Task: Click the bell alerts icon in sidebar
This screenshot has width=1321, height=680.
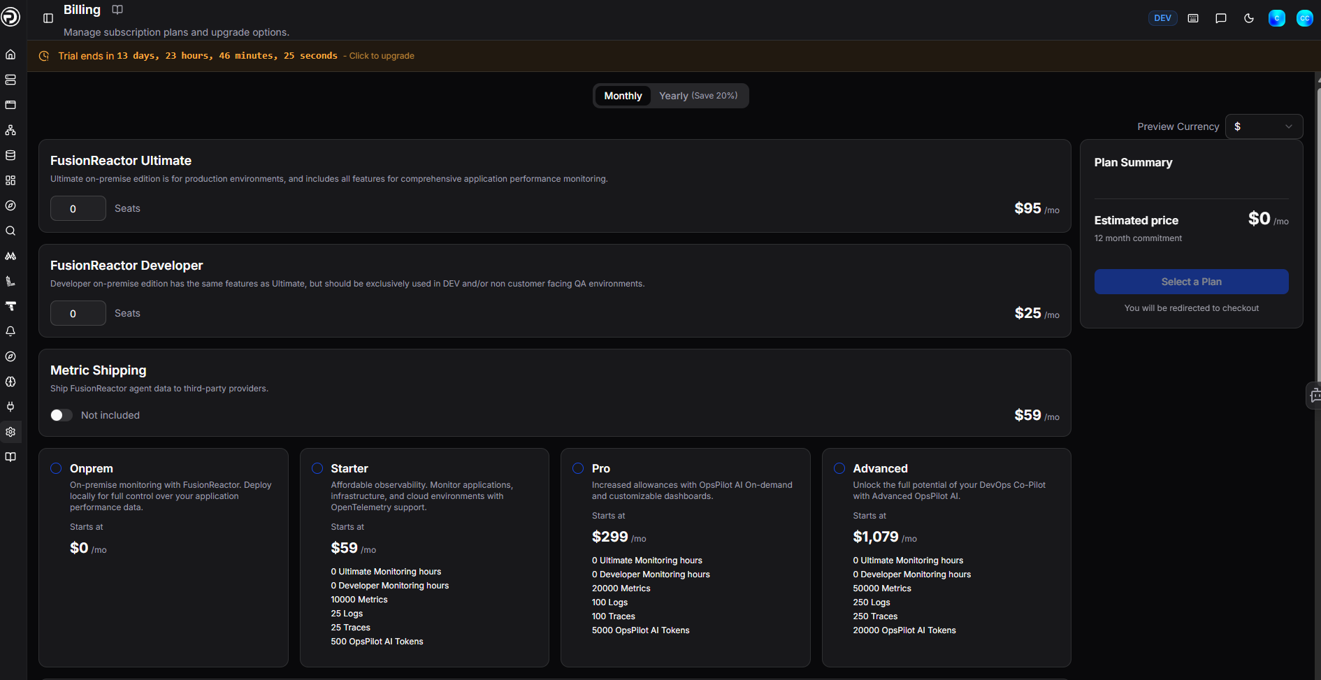Action: point(10,331)
